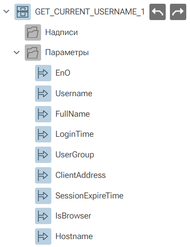Collapse the Параметры folder chevron
The width and height of the screenshot is (190, 247).
[x=17, y=52]
